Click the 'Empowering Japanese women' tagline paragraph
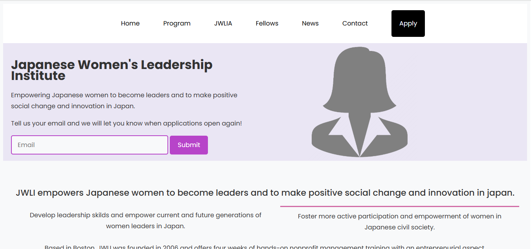 click(124, 101)
